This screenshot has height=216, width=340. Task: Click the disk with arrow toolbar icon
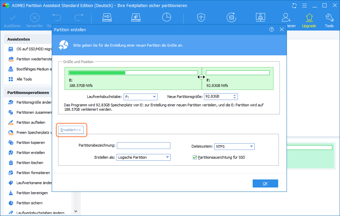point(107,17)
